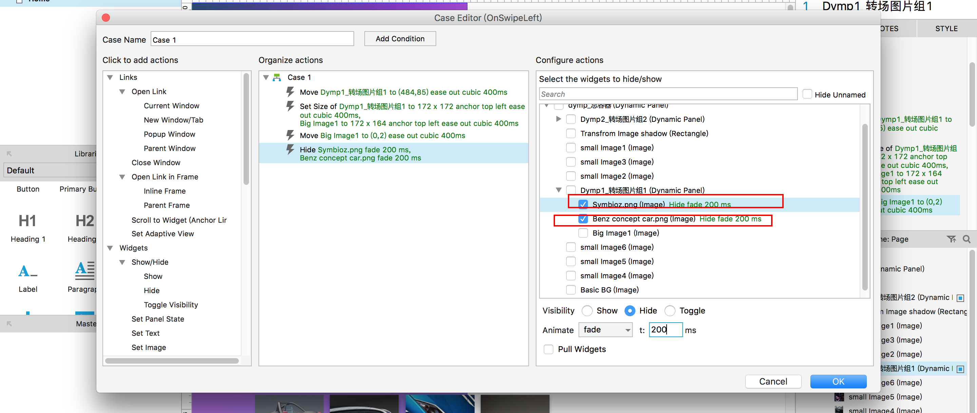Check the Big Image1 checkbox

click(x=583, y=233)
